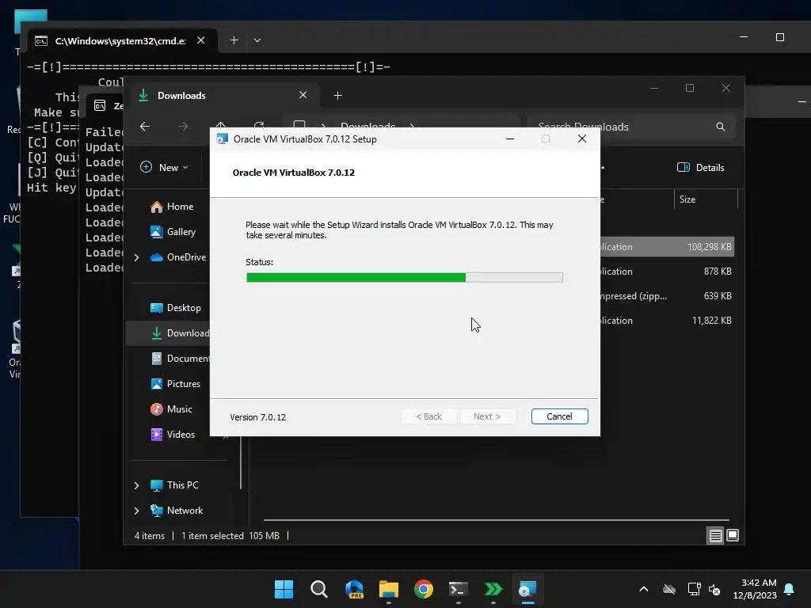Select the 108,298 KB file row
Viewport: 811px width, 608px height.
point(667,247)
